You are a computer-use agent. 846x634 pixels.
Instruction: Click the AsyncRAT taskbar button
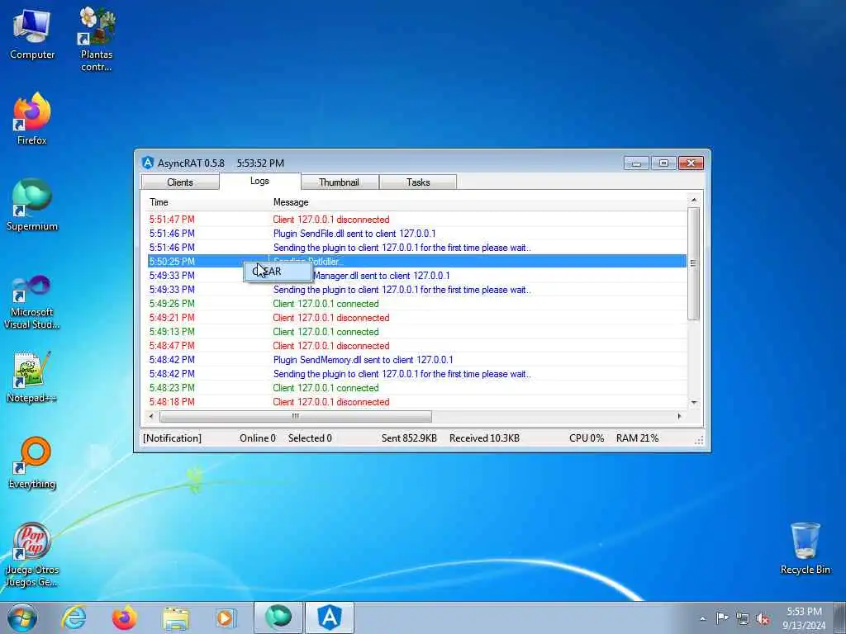tap(330, 617)
